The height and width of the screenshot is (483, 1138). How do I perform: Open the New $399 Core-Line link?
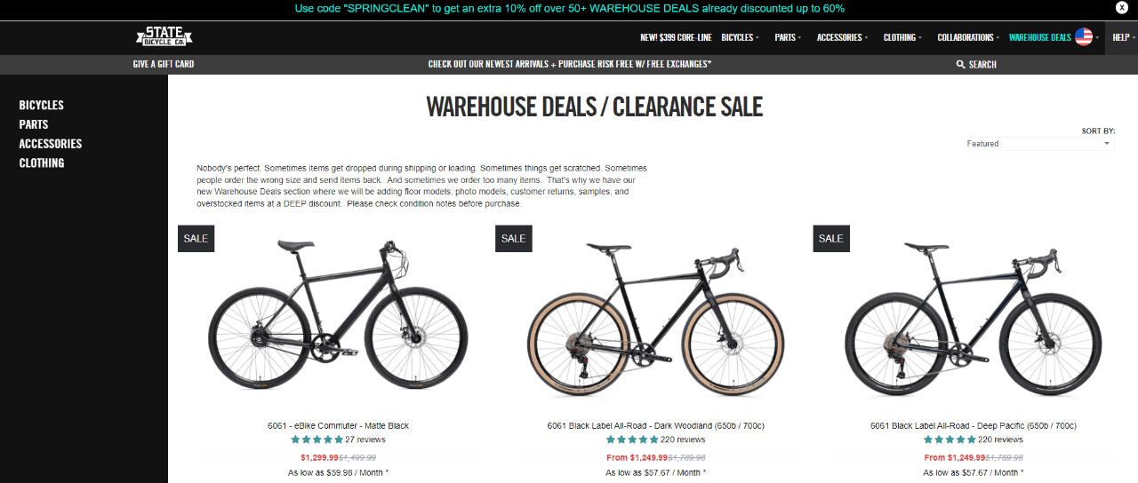click(676, 37)
